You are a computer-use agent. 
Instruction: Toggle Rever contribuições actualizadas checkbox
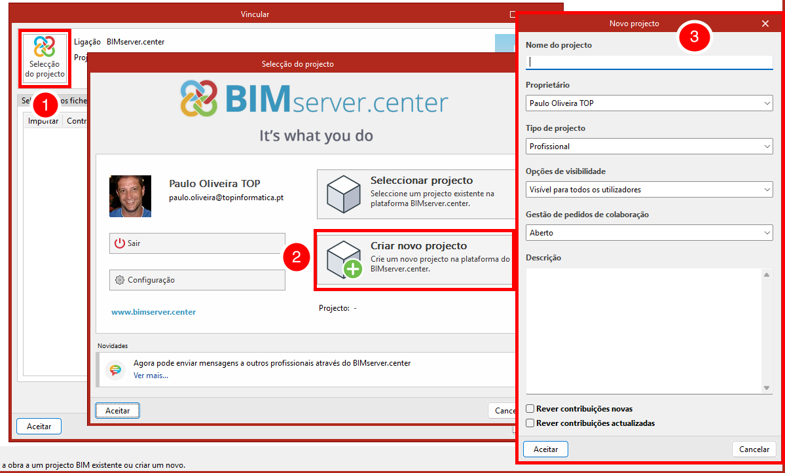530,423
